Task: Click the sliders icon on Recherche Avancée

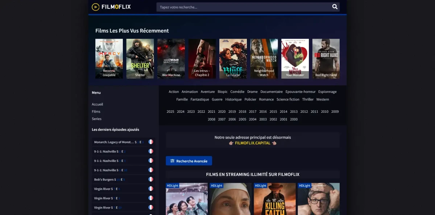Action: pyautogui.click(x=173, y=161)
